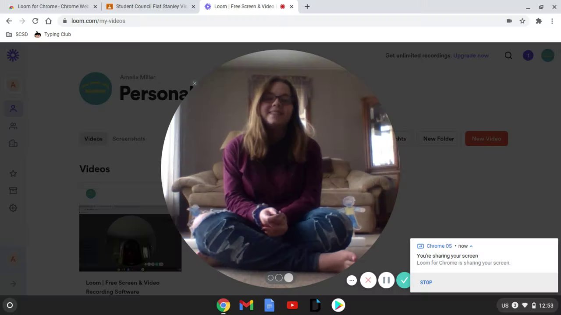Open Google Docs from the shelf

269,305
